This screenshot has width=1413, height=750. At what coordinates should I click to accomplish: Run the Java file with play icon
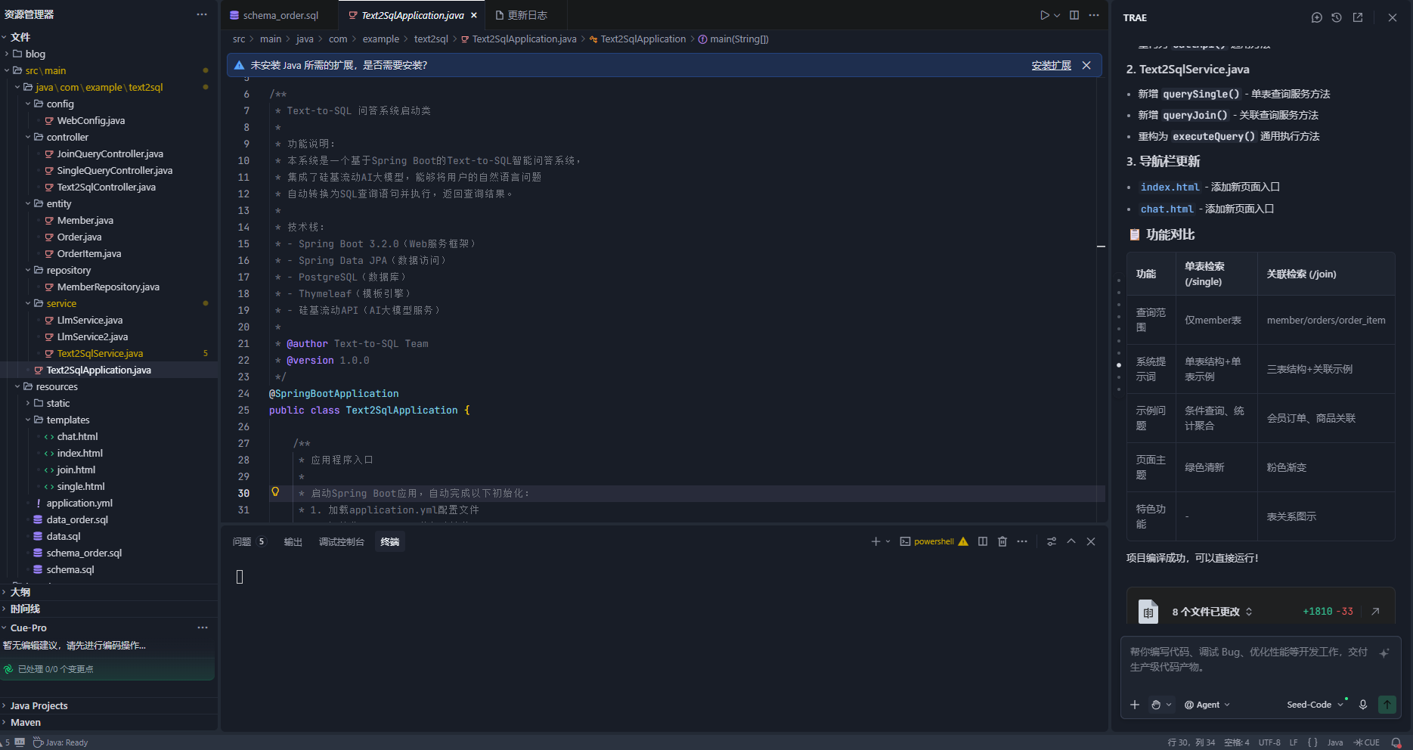1044,15
